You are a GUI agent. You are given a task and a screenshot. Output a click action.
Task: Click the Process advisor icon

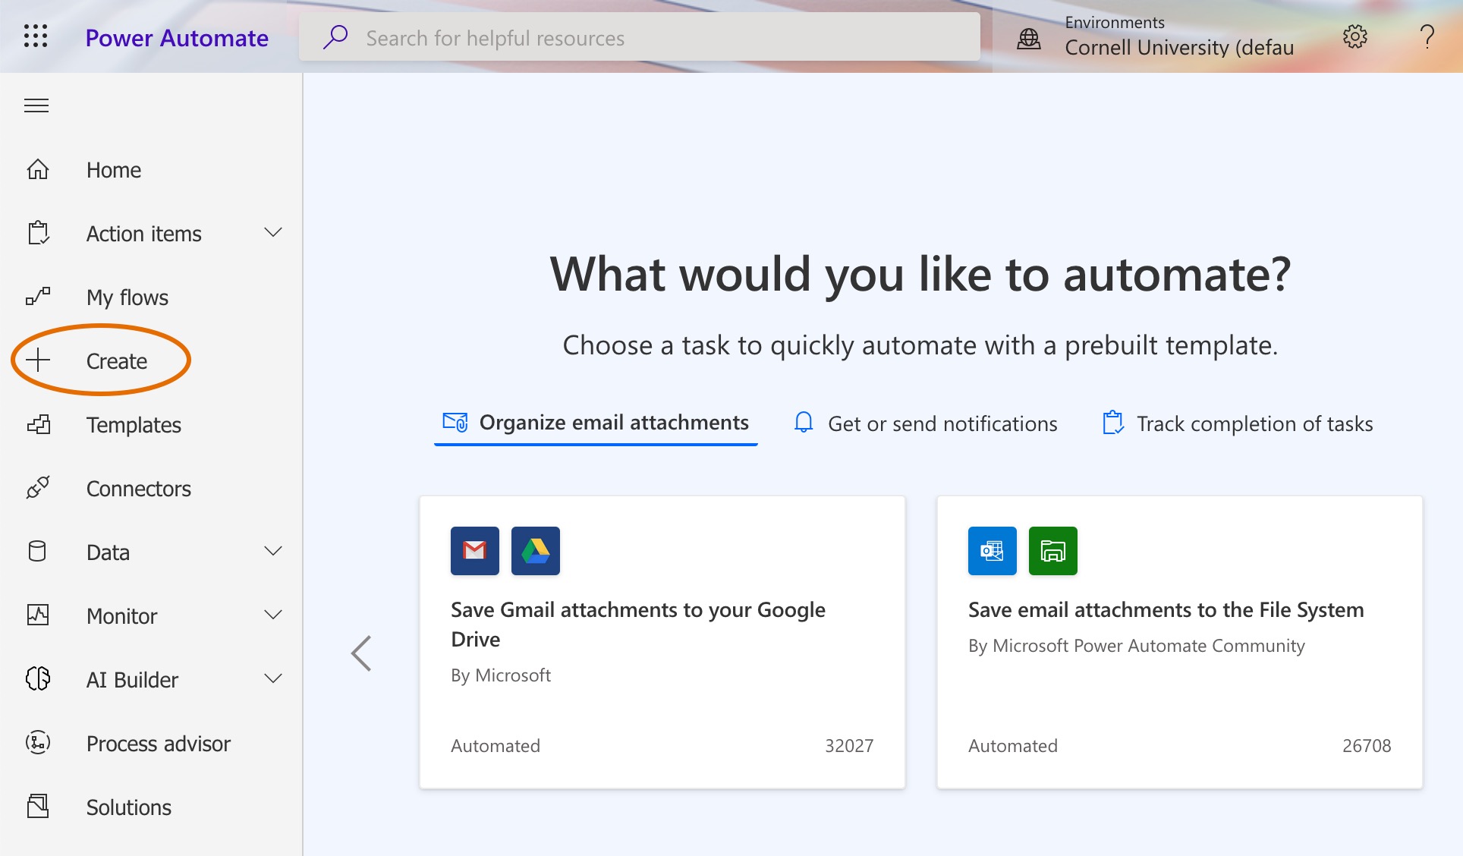tap(38, 742)
